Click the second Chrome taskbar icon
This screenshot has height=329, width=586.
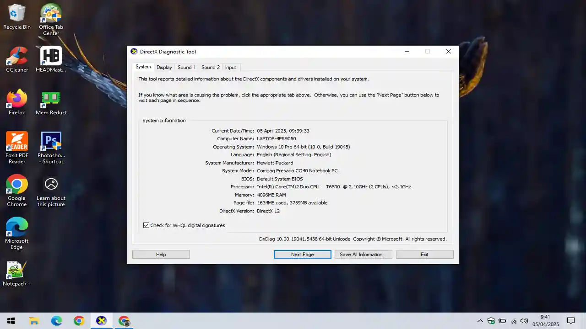pyautogui.click(x=124, y=321)
